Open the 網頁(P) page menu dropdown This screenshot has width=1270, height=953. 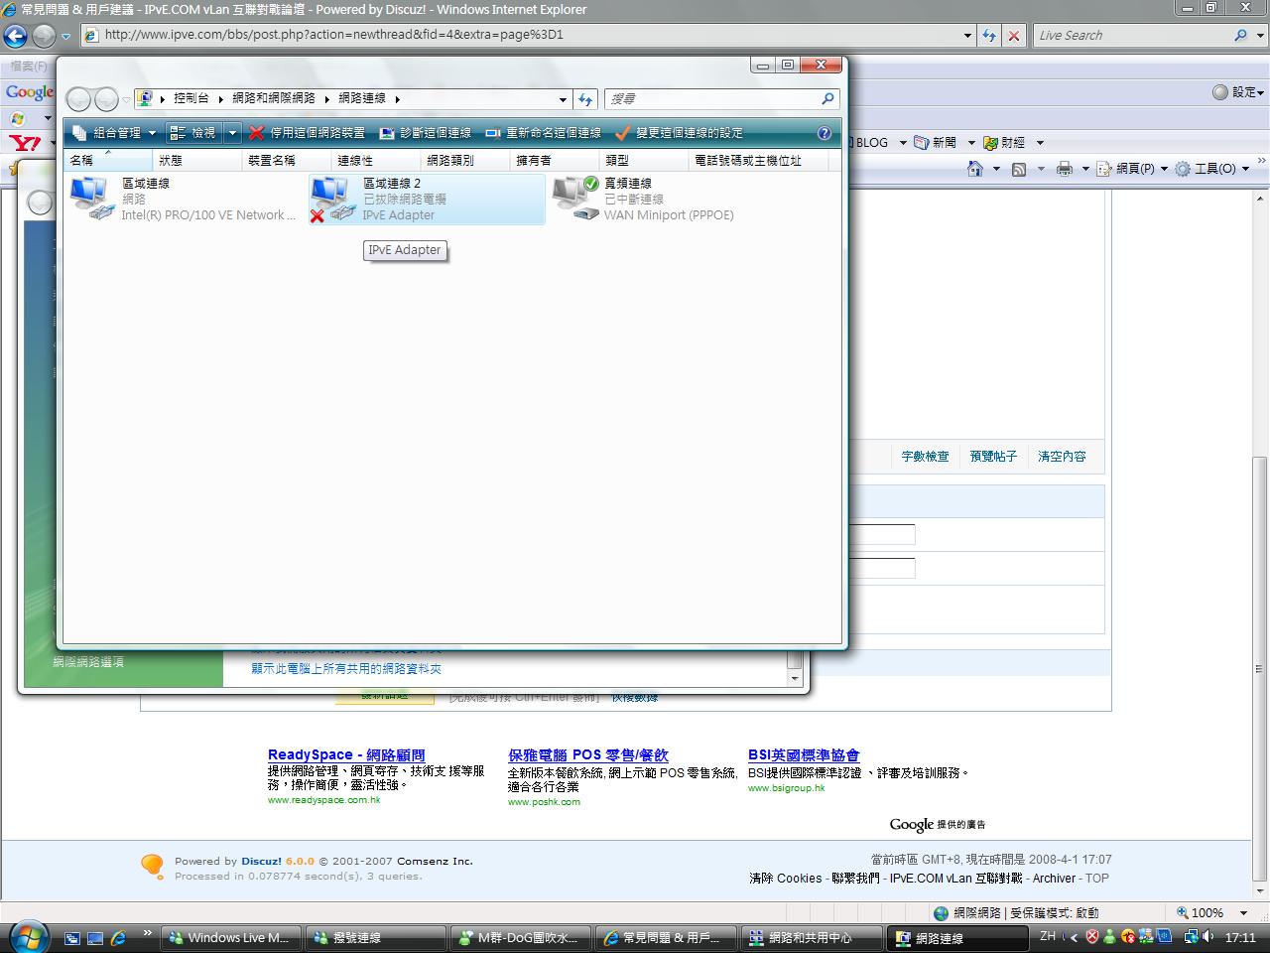tap(1132, 169)
